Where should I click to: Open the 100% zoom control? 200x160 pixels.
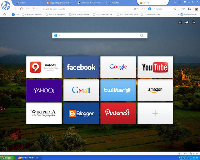coord(194,153)
